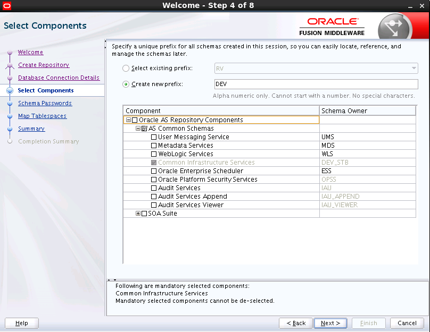Collapse Oracle AS Repository Components tree node

tap(128, 120)
